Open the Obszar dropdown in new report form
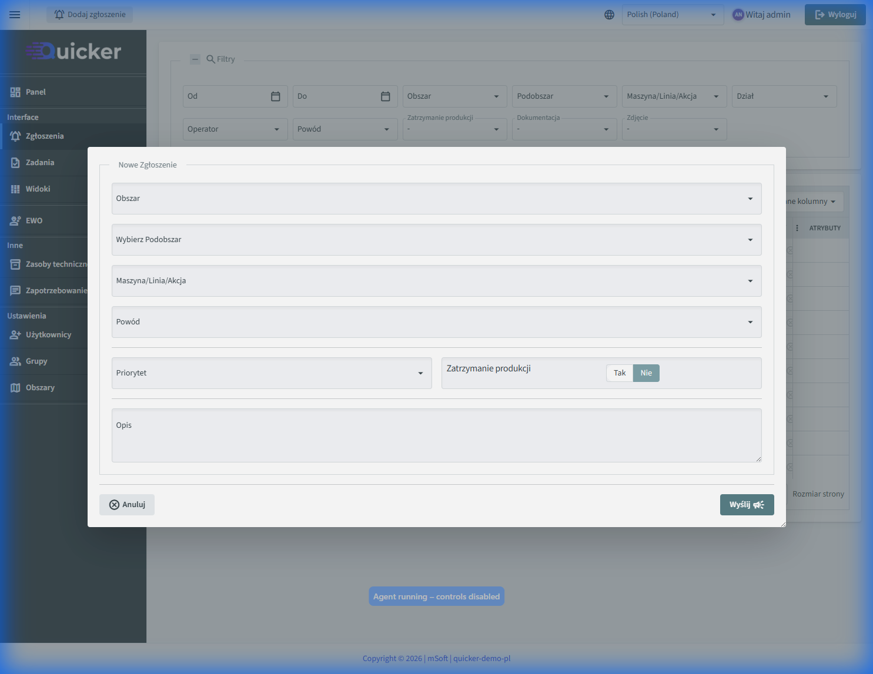 click(x=436, y=199)
